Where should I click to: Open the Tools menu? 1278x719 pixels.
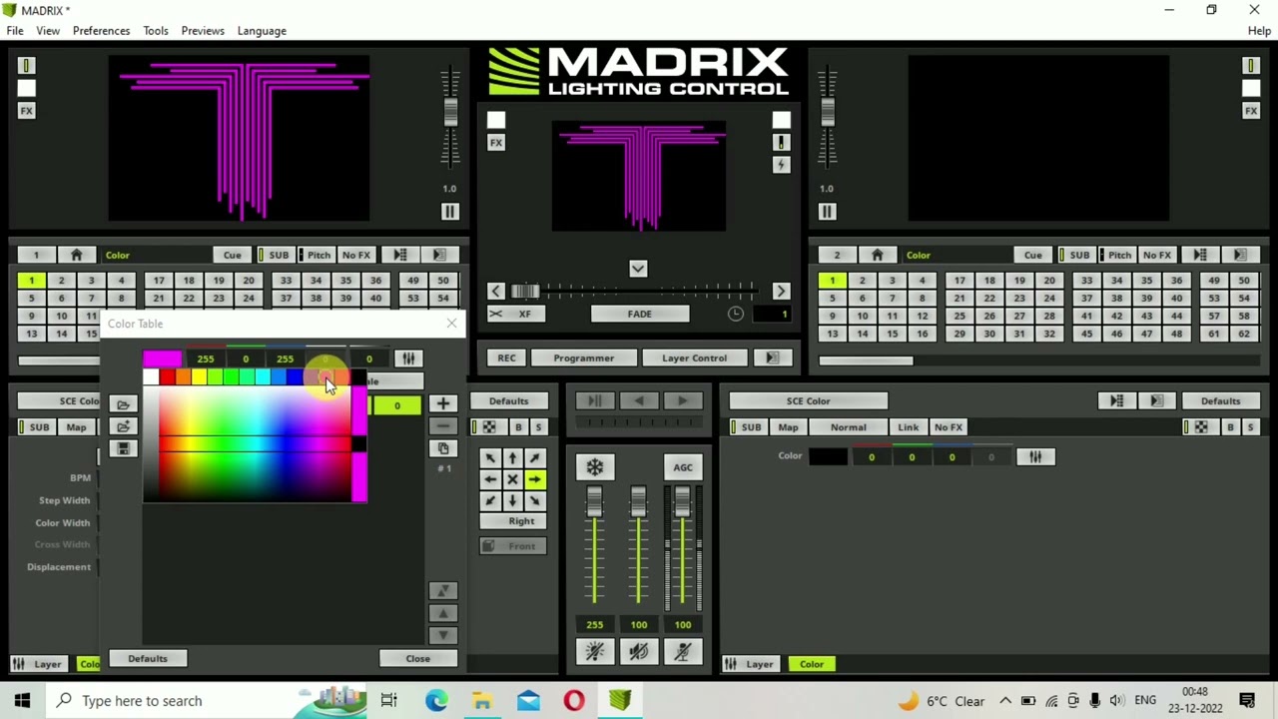155,31
